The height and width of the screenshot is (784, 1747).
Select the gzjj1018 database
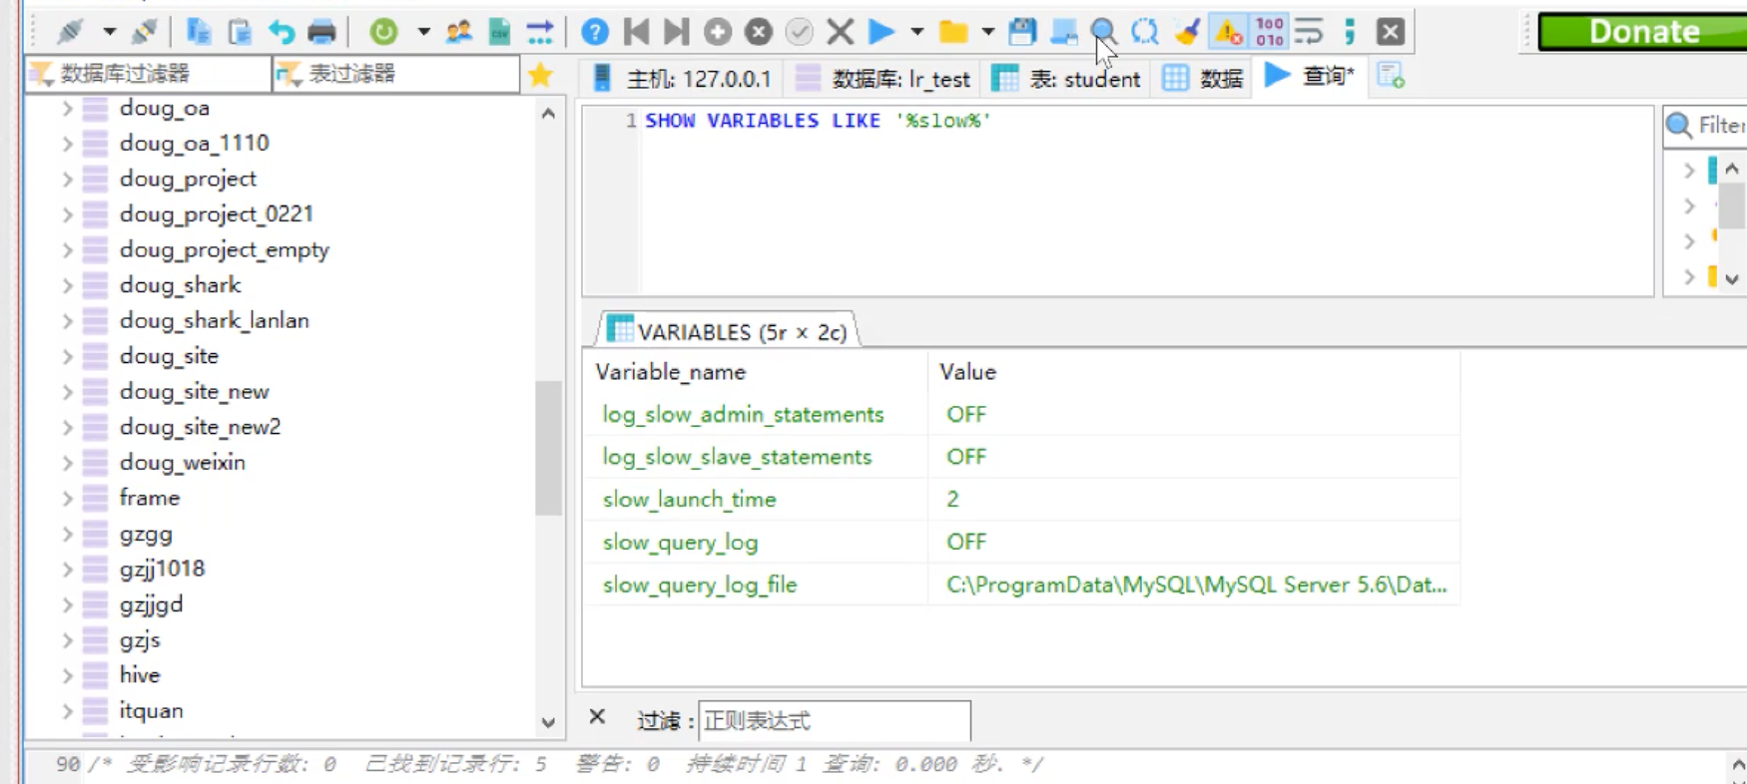[x=162, y=569]
